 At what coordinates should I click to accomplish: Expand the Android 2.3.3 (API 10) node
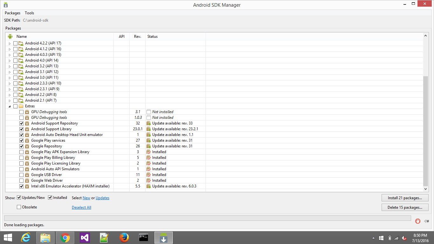coord(10,83)
